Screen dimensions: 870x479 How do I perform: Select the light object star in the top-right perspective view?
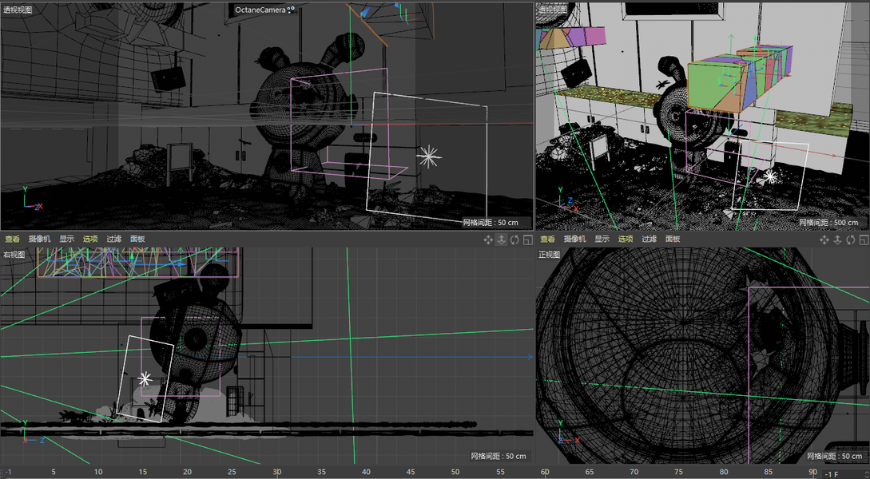point(769,177)
